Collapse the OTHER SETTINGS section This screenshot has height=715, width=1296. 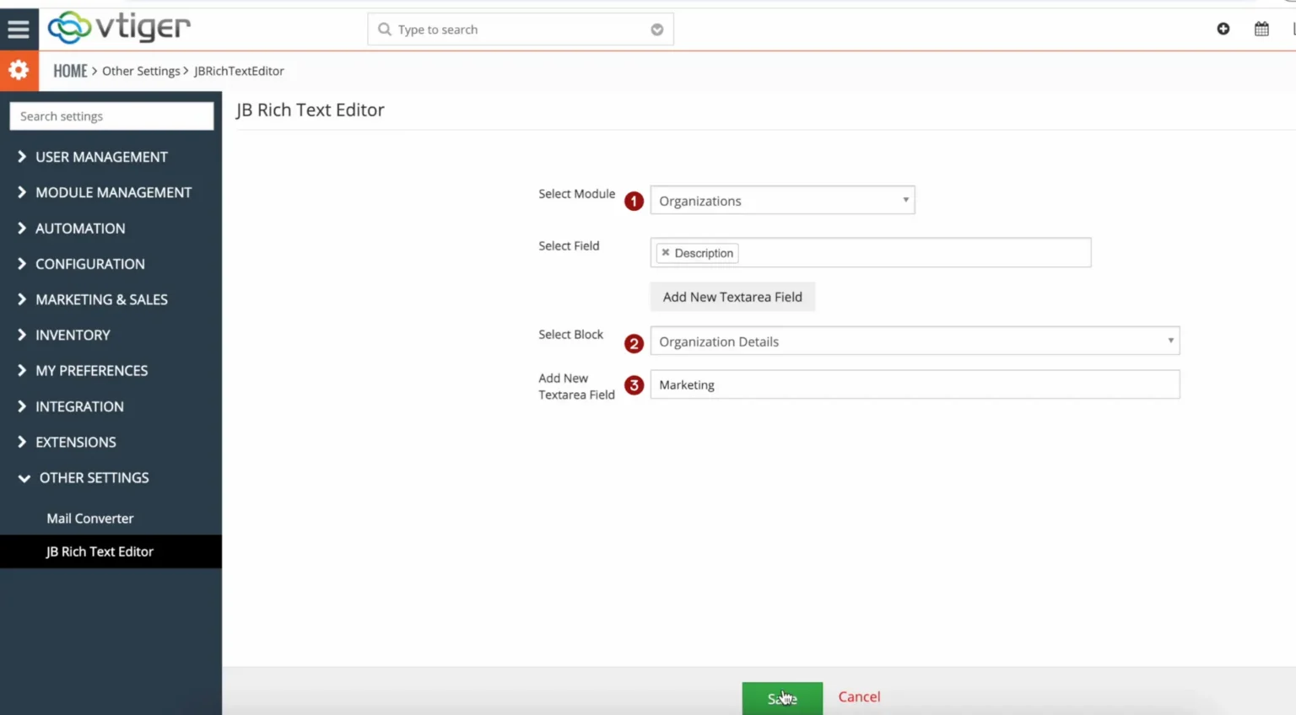pyautogui.click(x=94, y=477)
